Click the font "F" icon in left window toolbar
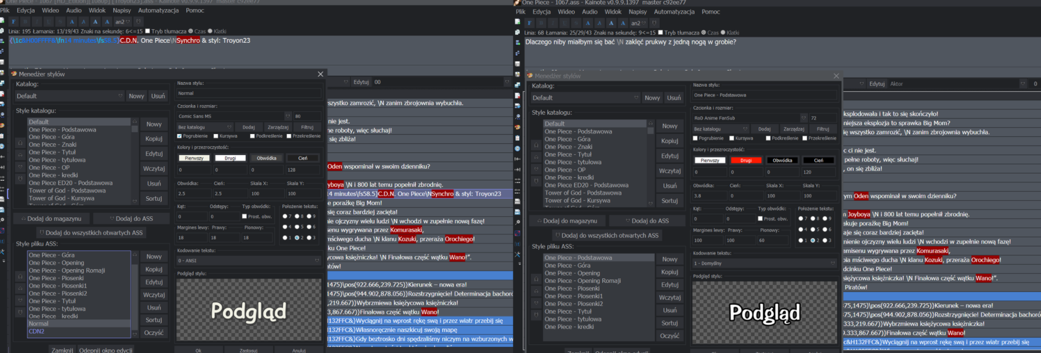Screen dimensions: 1041x353 coord(13,22)
